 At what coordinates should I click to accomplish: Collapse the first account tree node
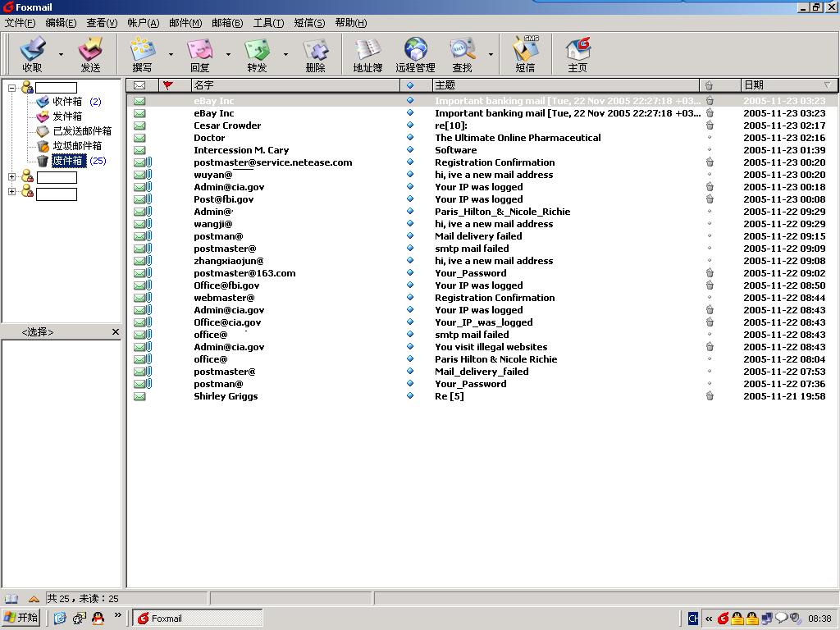pyautogui.click(x=12, y=88)
